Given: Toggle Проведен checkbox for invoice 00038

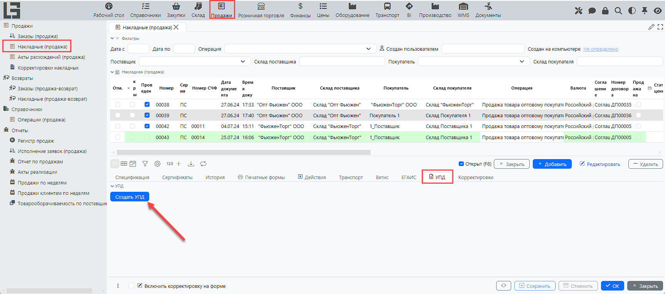Looking at the screenshot, I should click(147, 105).
